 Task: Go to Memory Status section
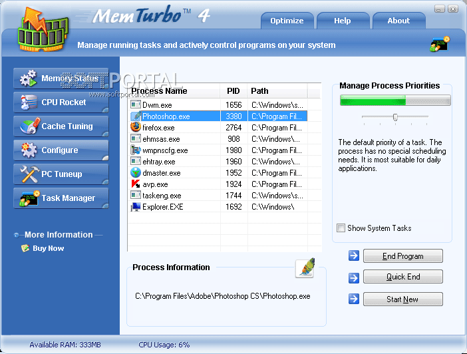[61, 79]
